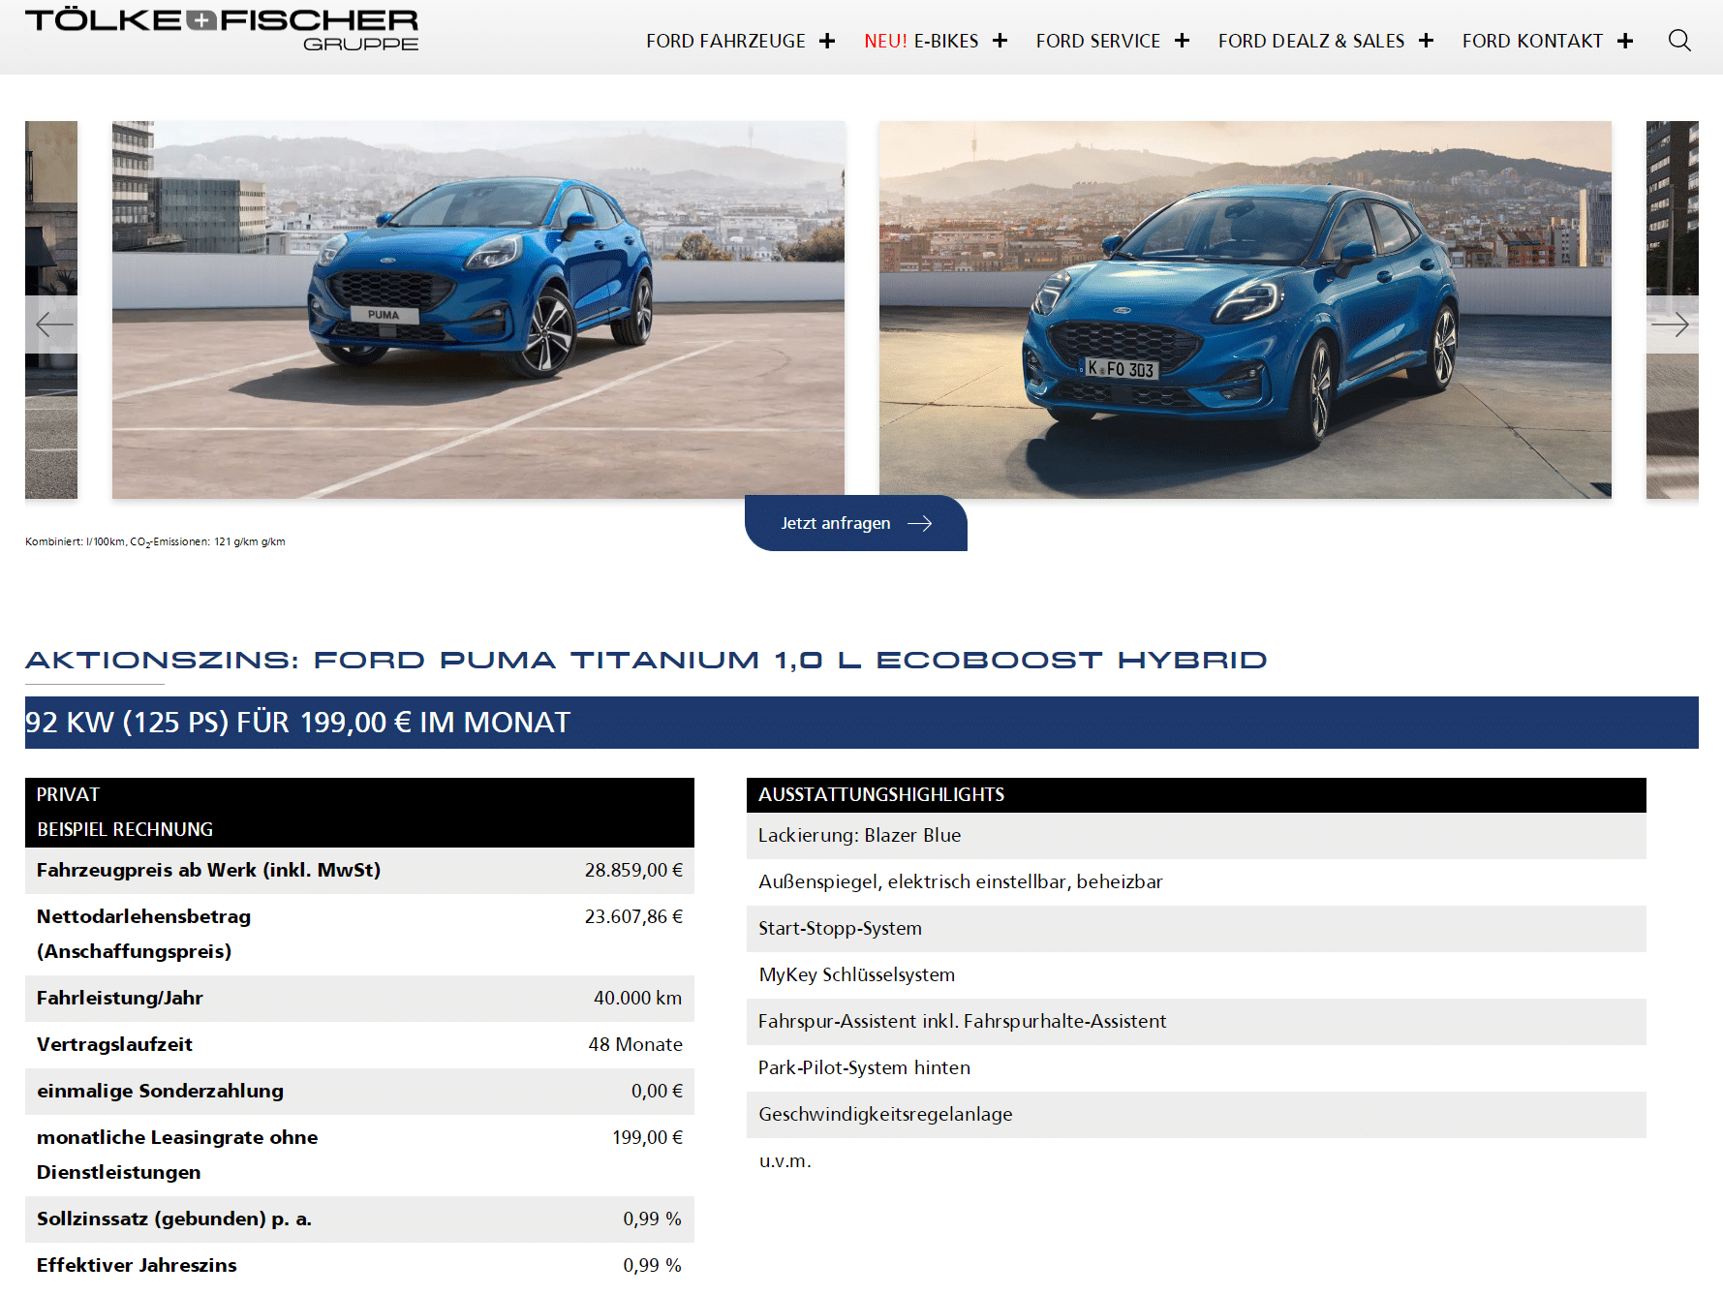The height and width of the screenshot is (1296, 1723).
Task: Click Lackierung: Blazer Blue row
Action: [x=1196, y=836]
